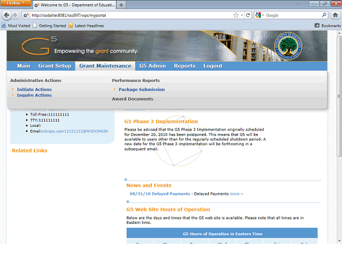Click the G5 logo in the banner

pos(40,46)
